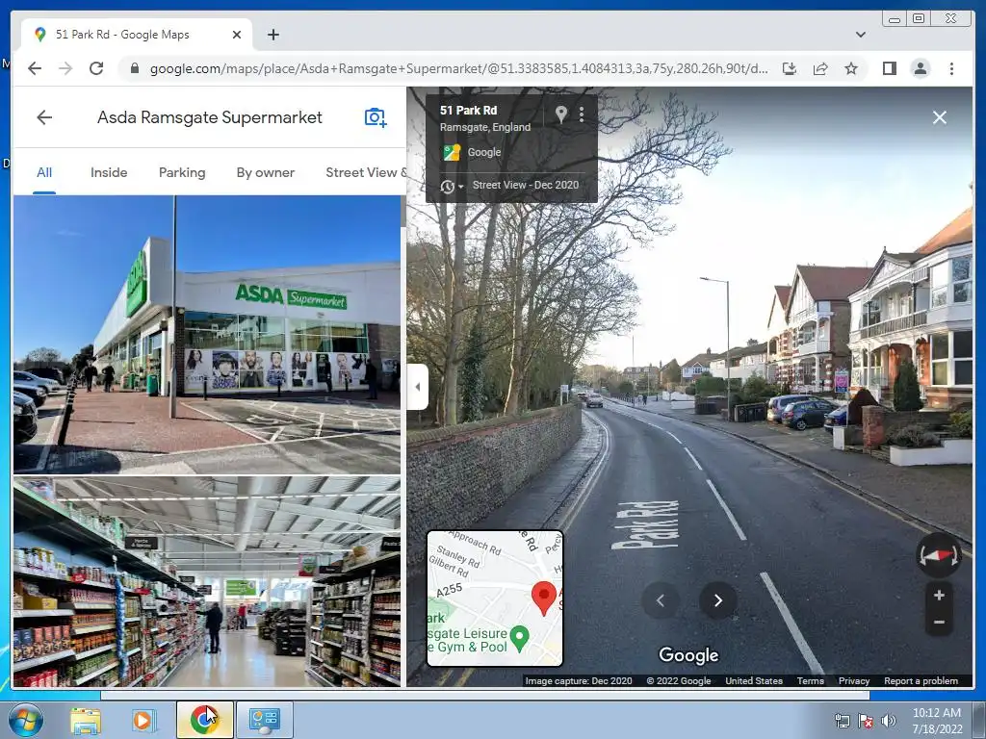Expand the tab search dropdown
986x739 pixels.
(x=860, y=35)
